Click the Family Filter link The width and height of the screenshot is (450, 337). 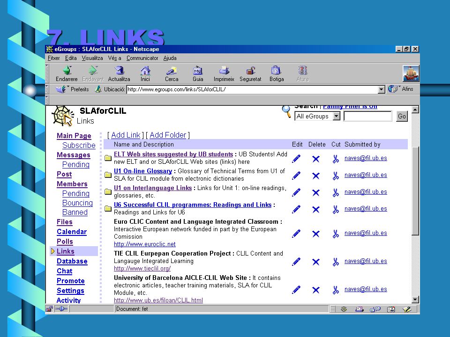tap(350, 107)
